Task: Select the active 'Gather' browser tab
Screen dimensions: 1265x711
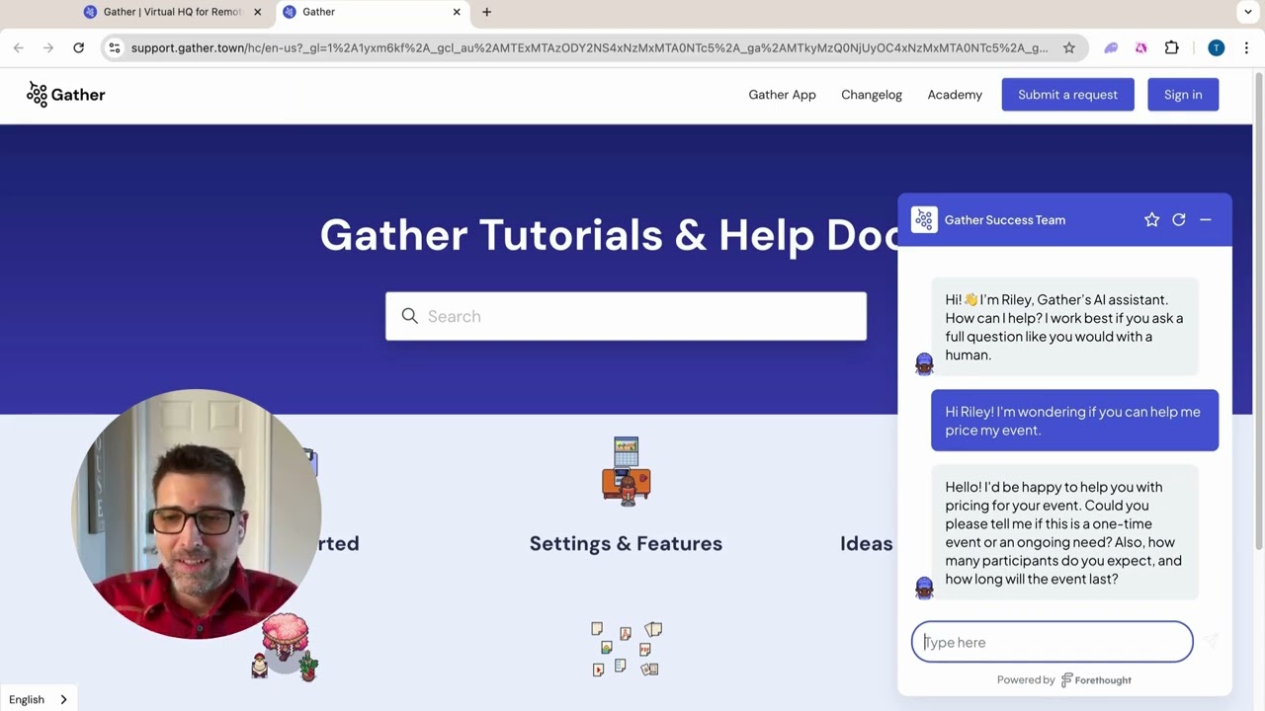Action: 371,12
